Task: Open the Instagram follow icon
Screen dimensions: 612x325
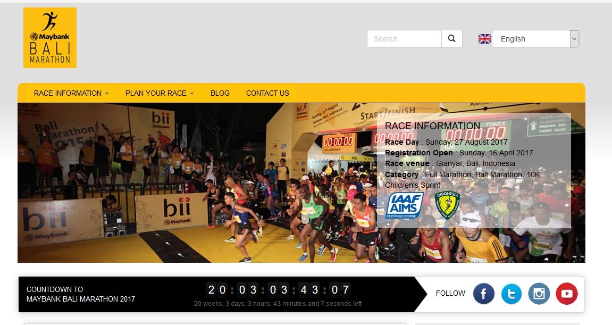Action: [x=539, y=294]
